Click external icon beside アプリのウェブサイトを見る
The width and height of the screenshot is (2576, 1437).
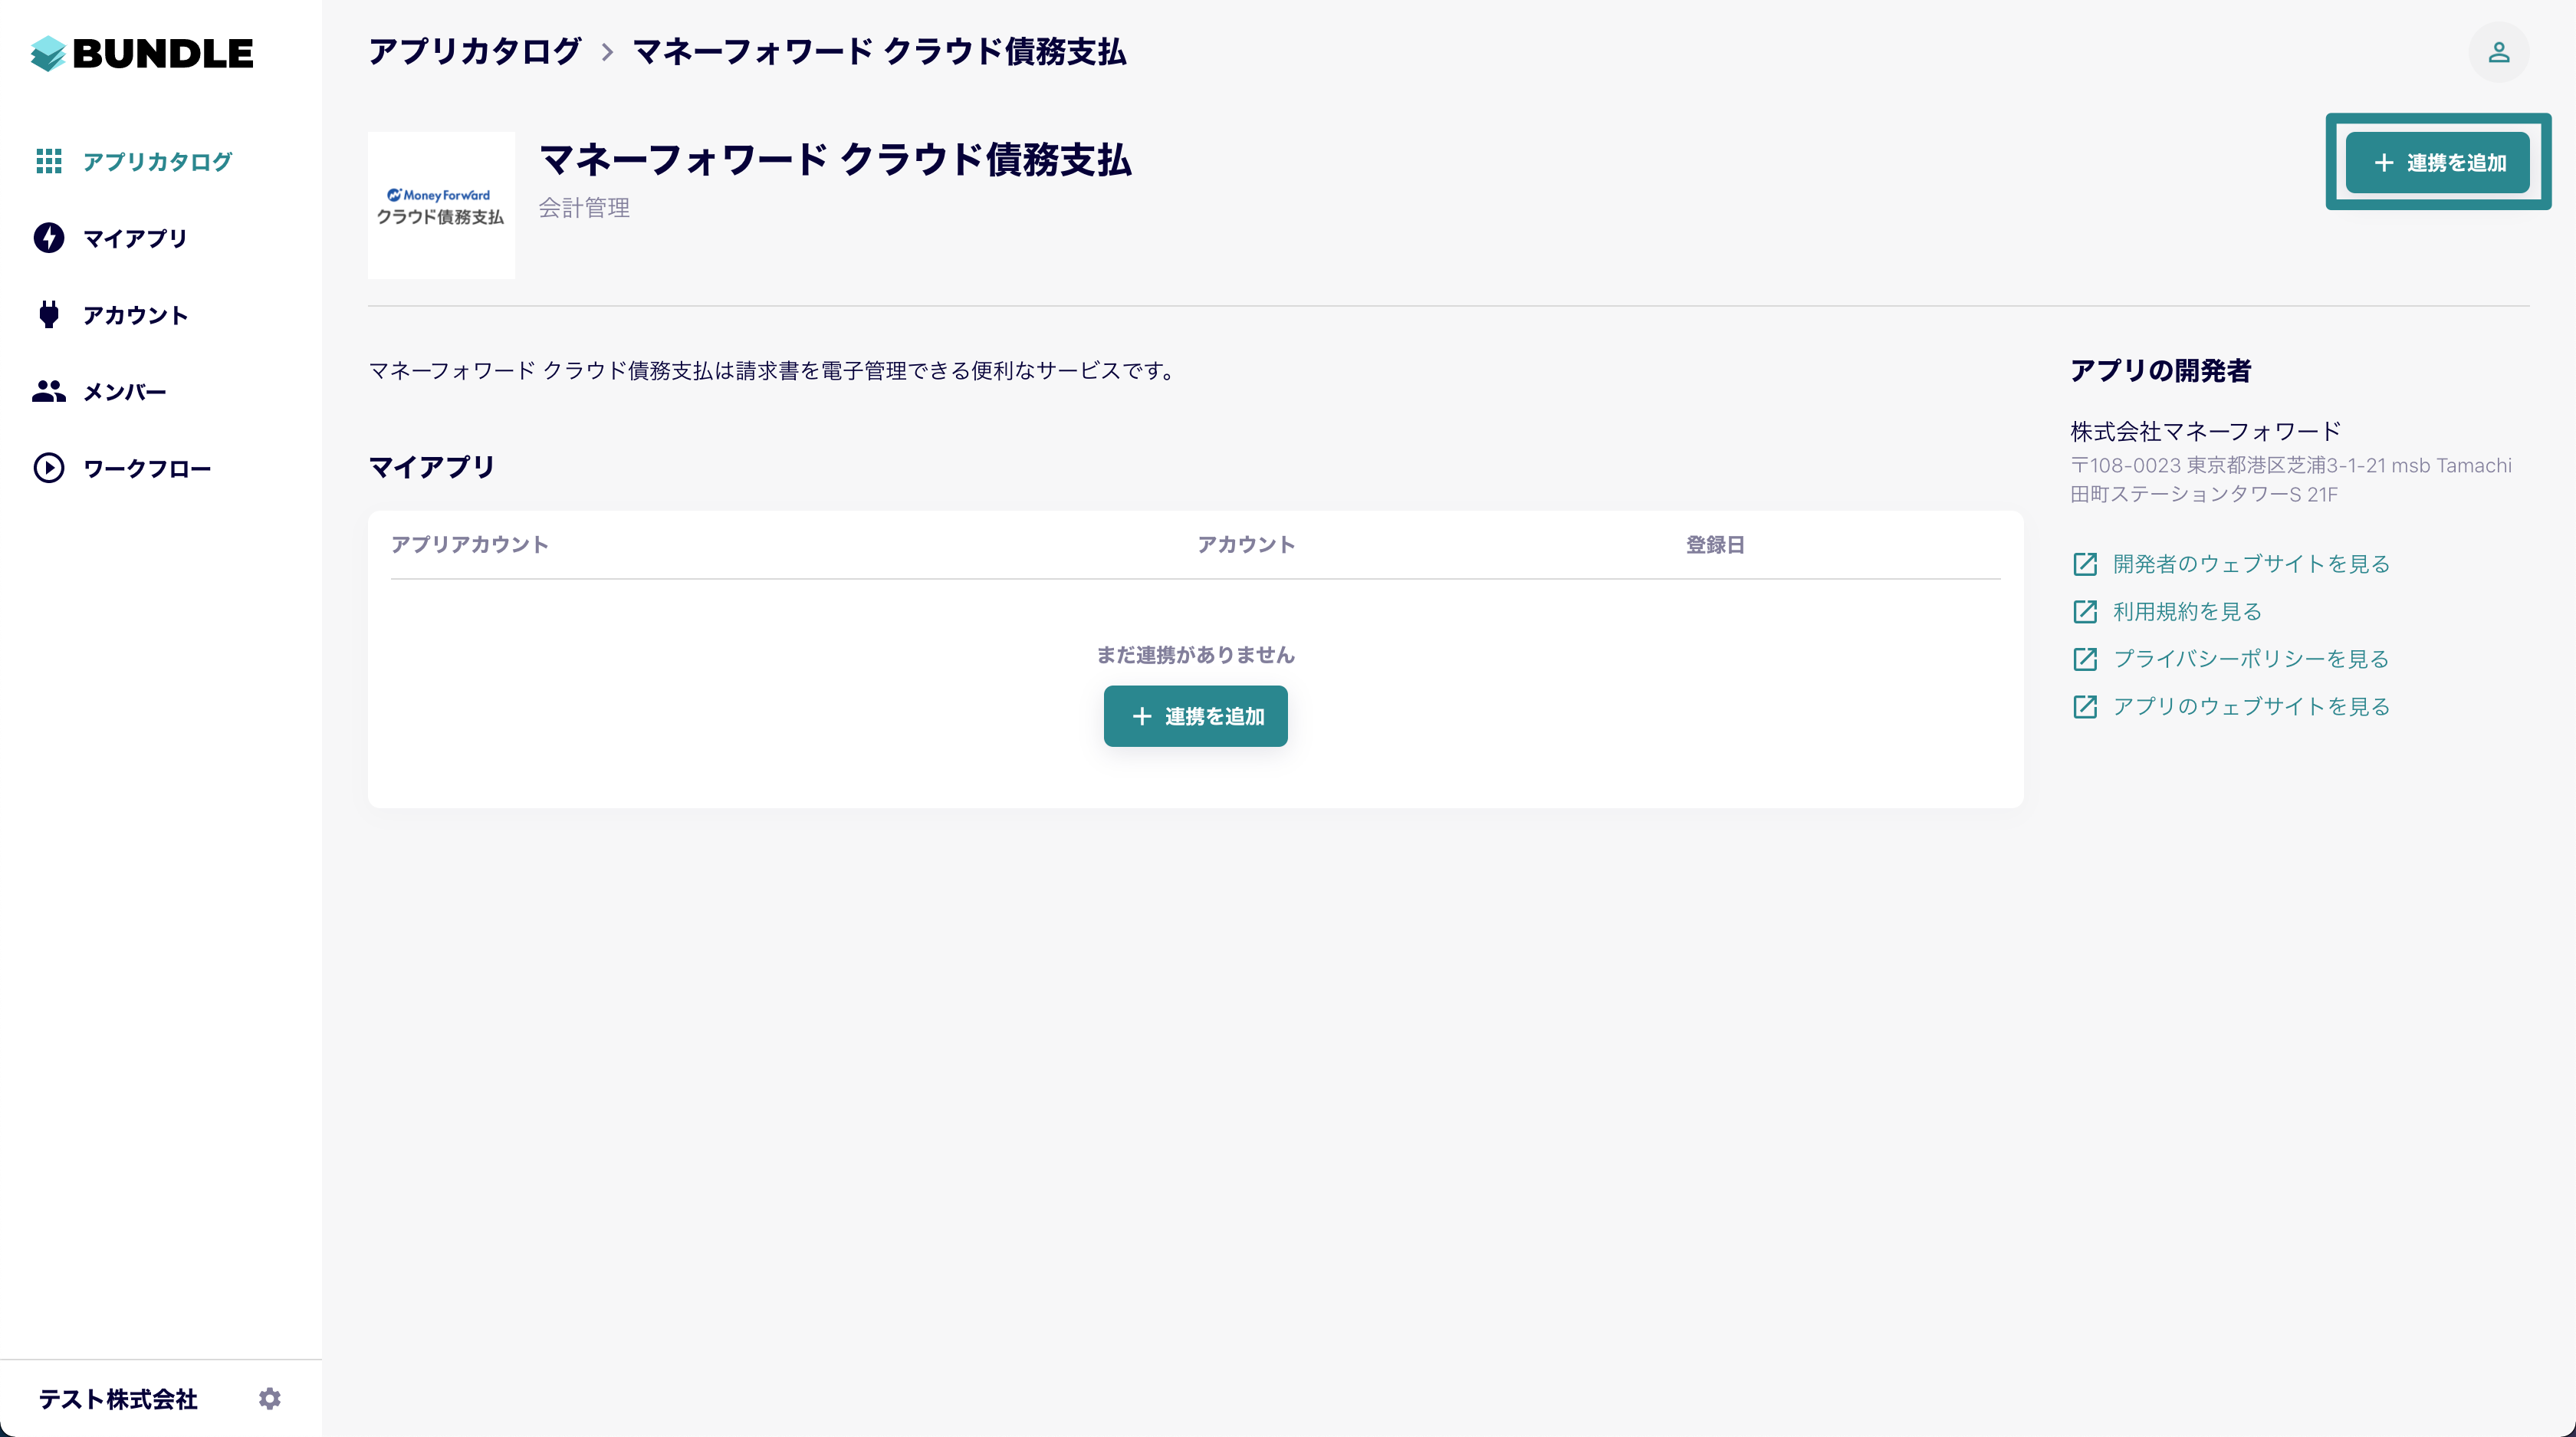(x=2085, y=707)
